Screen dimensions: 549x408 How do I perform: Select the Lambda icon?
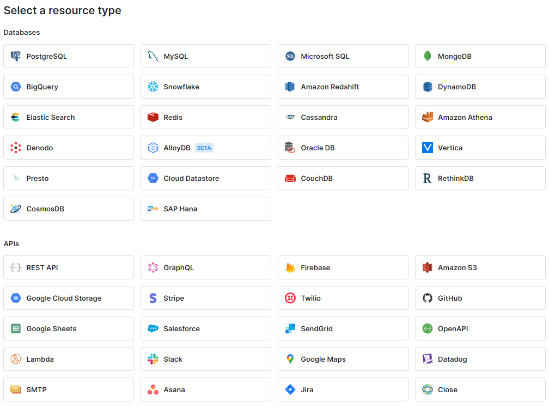[15, 358]
